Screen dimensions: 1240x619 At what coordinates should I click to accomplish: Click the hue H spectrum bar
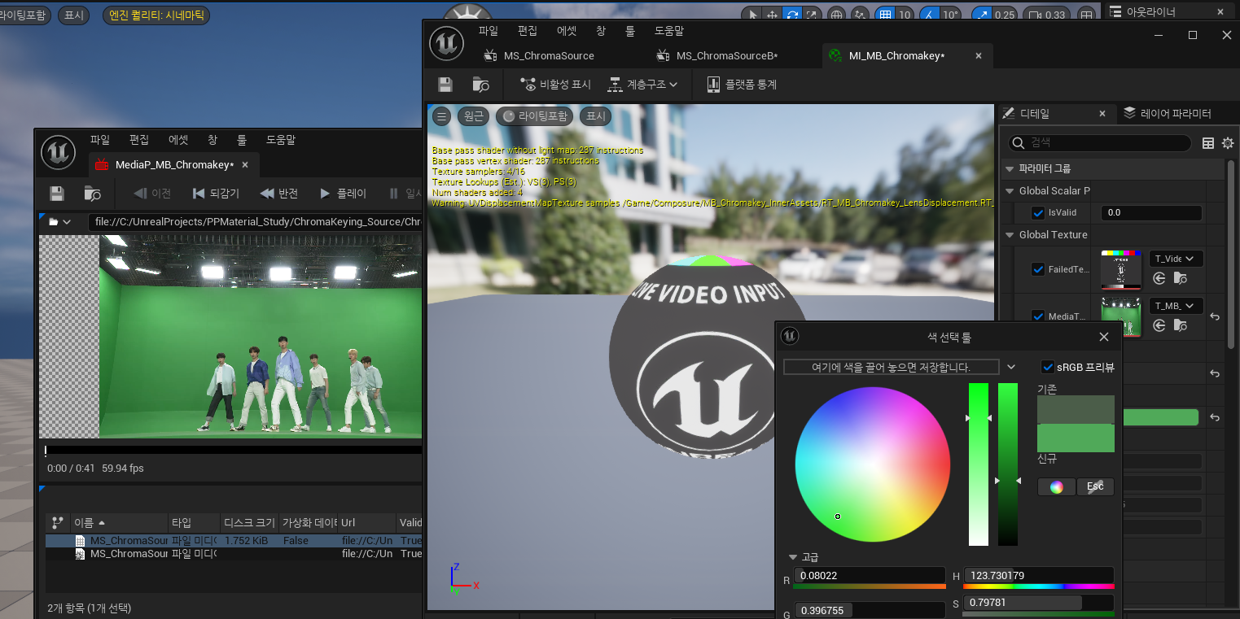point(1038,586)
